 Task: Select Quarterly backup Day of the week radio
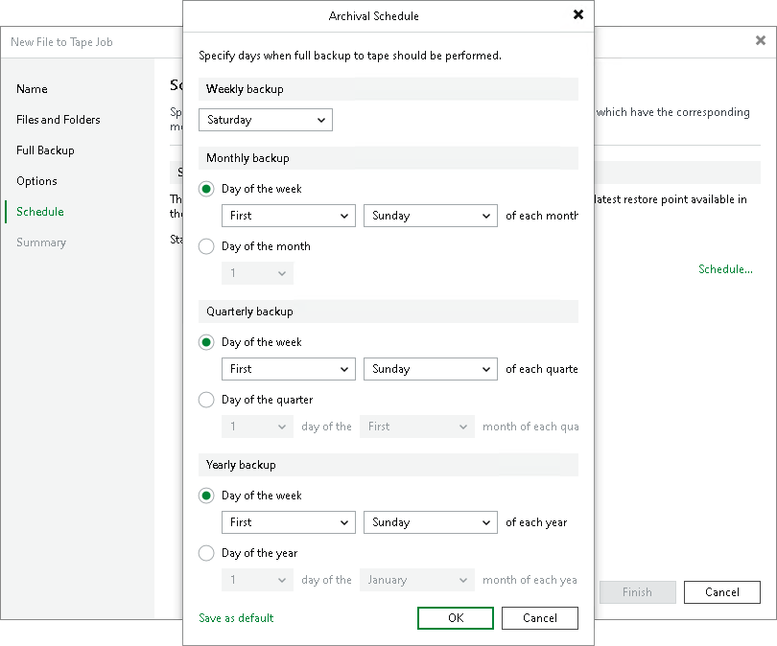(206, 342)
